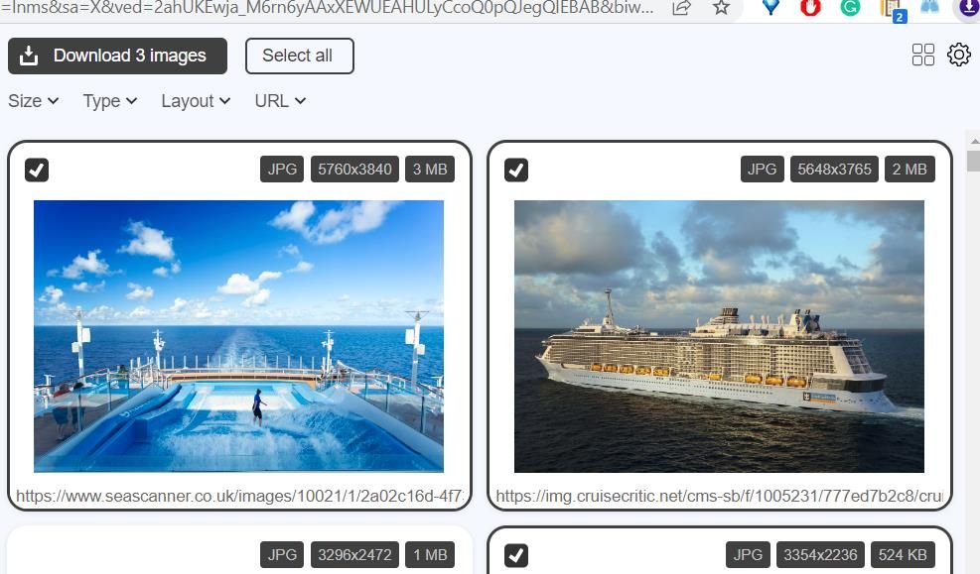The height and width of the screenshot is (574, 980).
Task: Click Download 3 images button
Action: [116, 56]
